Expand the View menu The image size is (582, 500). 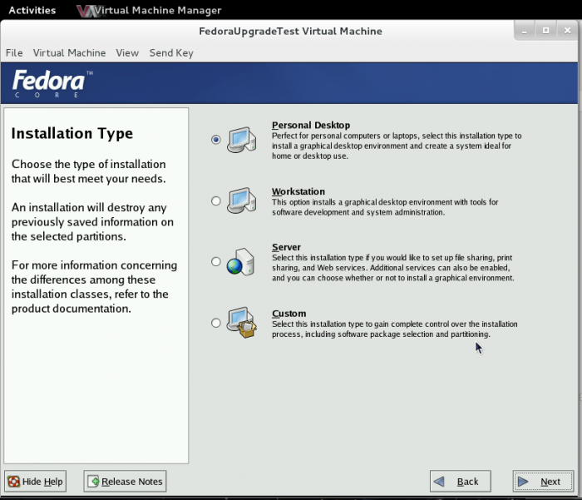coord(127,52)
